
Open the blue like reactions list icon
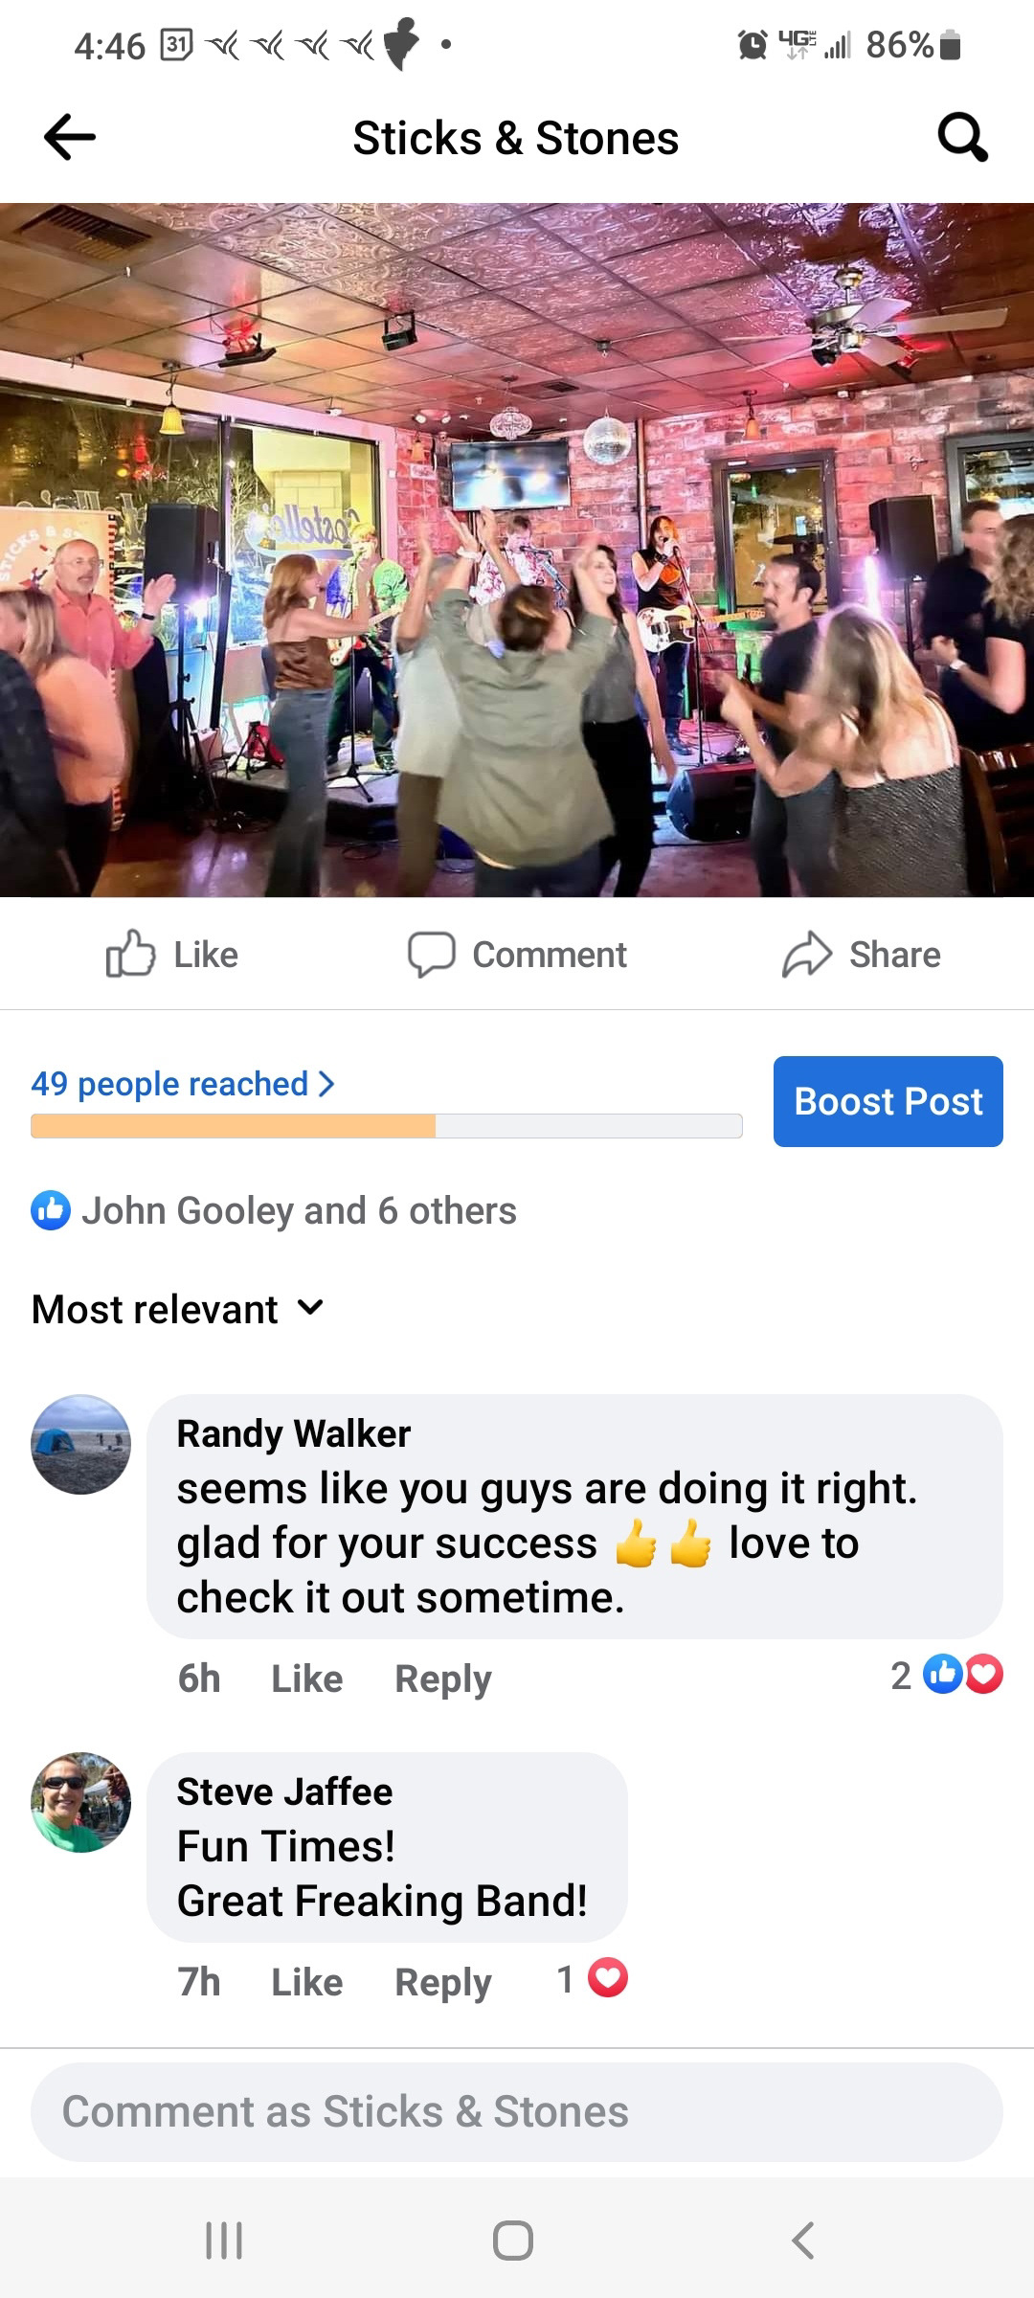coord(51,1210)
